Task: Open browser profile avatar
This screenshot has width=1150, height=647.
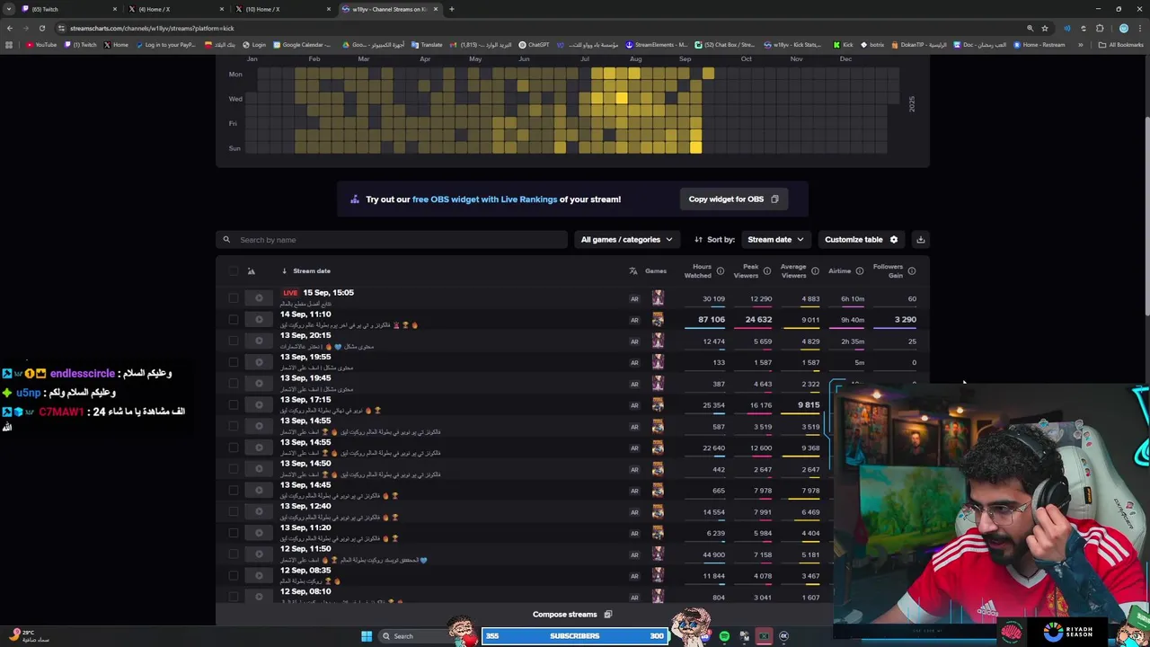Action: pyautogui.click(x=1123, y=28)
